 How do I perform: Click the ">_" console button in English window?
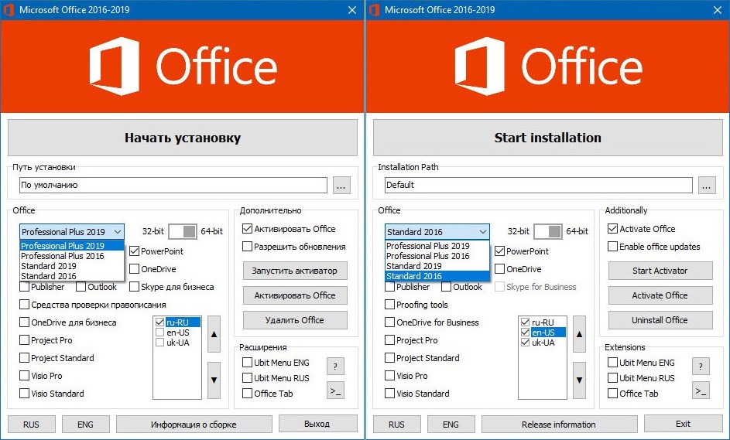click(701, 391)
